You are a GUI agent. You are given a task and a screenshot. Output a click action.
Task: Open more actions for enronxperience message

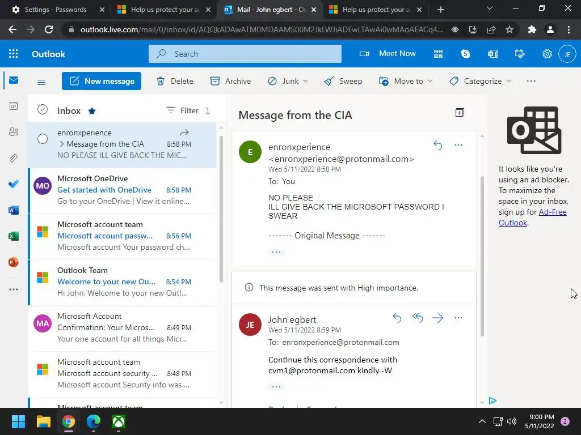tap(458, 145)
